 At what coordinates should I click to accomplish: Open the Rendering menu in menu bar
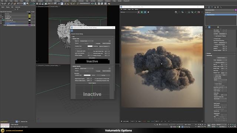(x=57, y=1)
